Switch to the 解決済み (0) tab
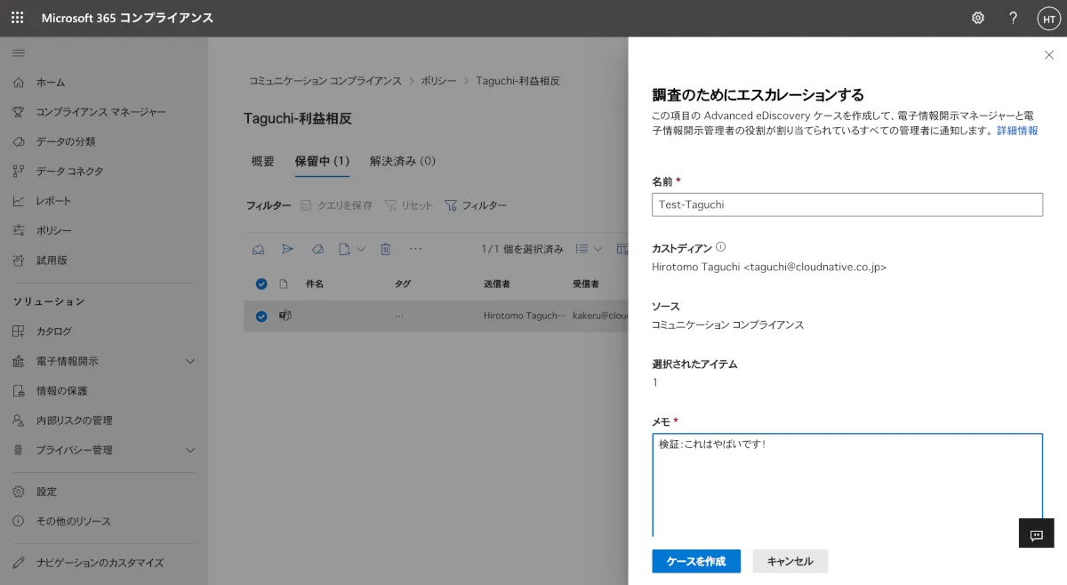This screenshot has width=1067, height=585. pos(402,161)
